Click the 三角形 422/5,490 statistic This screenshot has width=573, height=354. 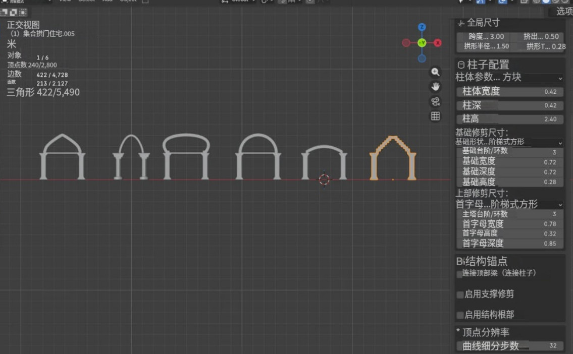(43, 92)
